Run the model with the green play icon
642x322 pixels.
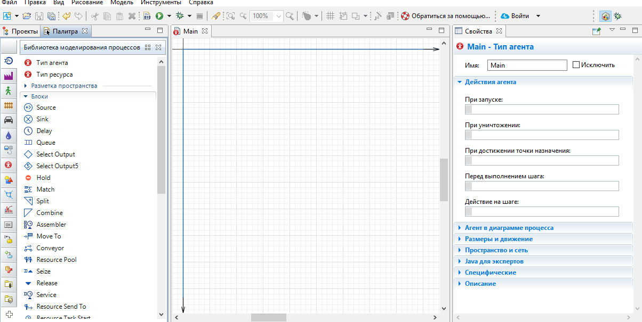point(159,16)
